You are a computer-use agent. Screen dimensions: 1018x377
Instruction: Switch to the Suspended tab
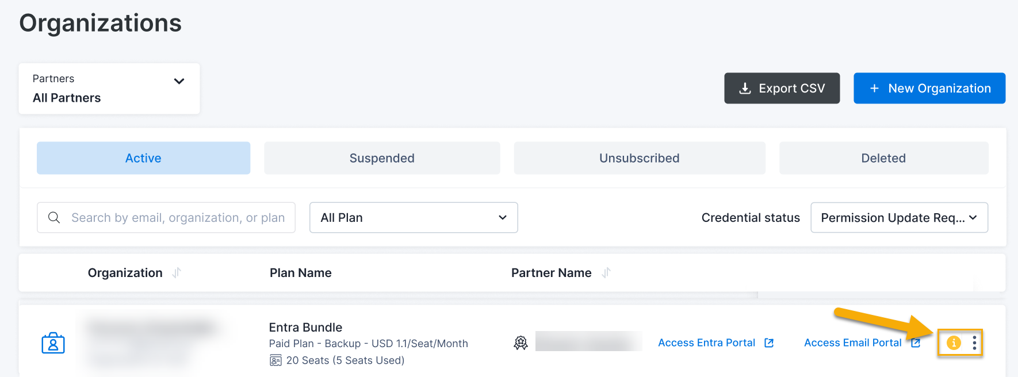click(x=382, y=158)
